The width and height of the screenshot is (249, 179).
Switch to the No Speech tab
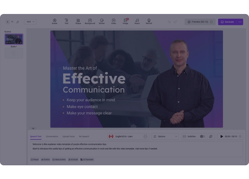click(84, 136)
